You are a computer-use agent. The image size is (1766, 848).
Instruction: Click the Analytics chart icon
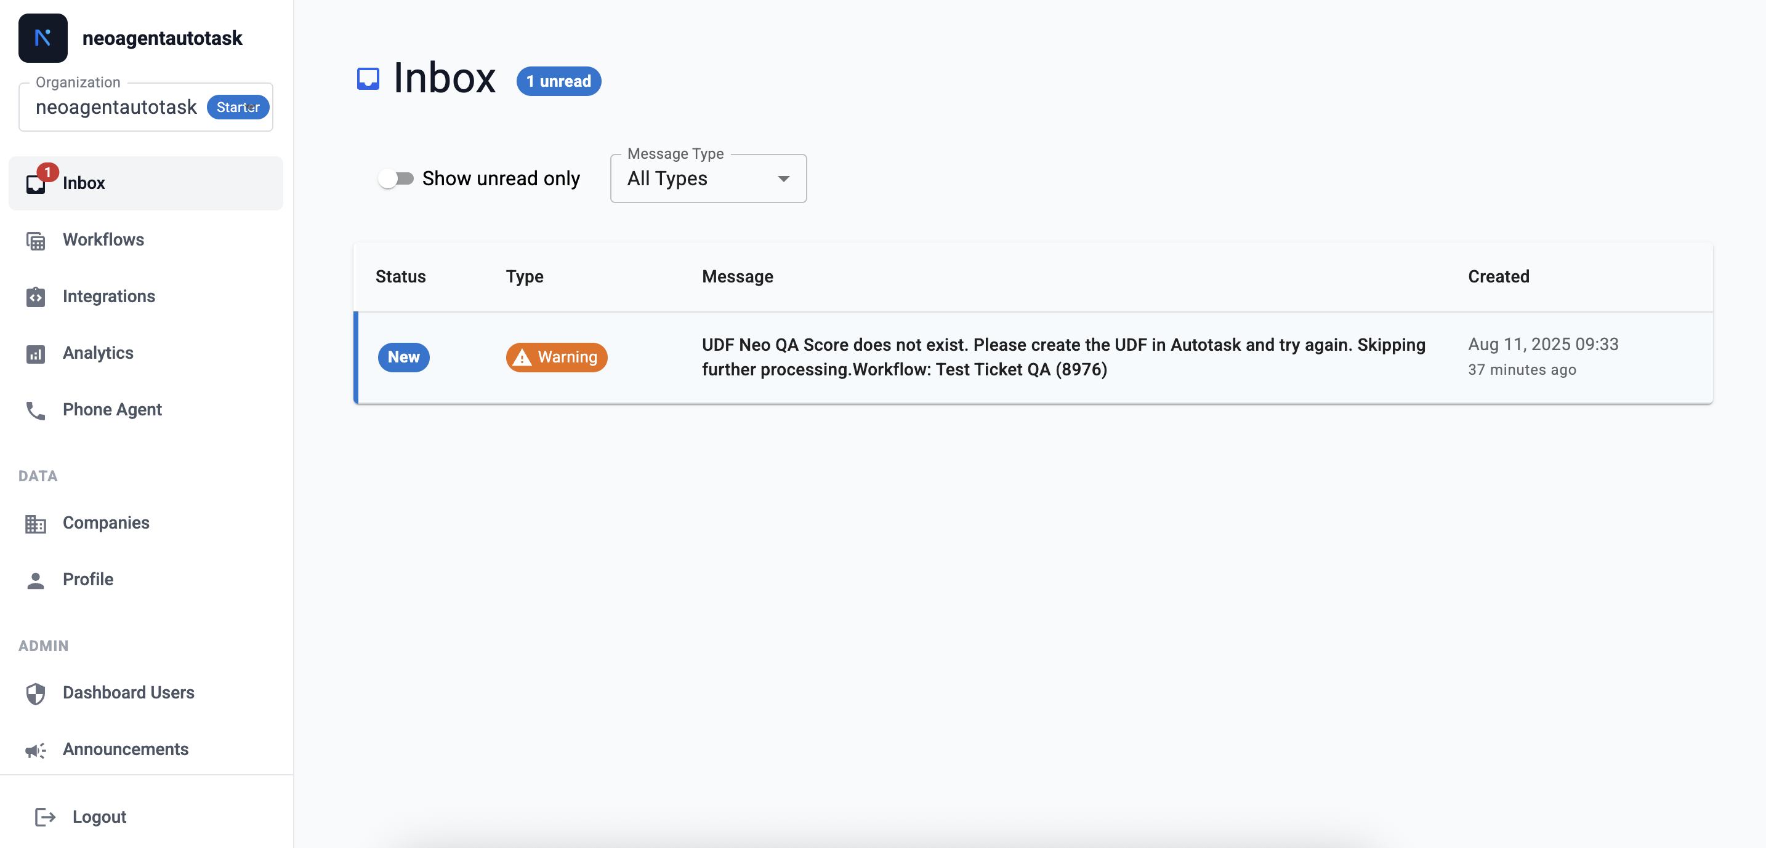(x=36, y=354)
